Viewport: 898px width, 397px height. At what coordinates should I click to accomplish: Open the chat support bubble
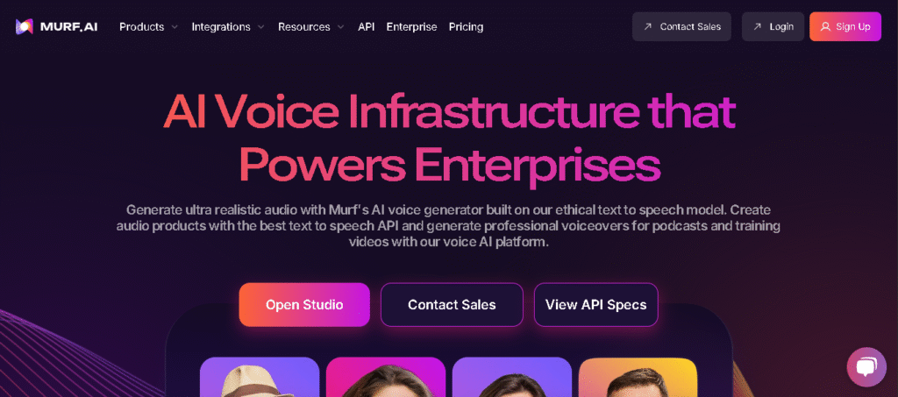click(866, 366)
